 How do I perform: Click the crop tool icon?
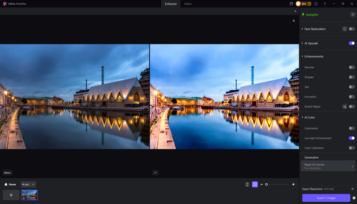295,11
